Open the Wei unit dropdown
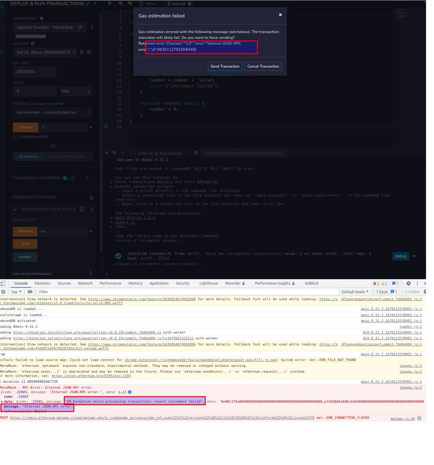434x465 pixels. 76,91
